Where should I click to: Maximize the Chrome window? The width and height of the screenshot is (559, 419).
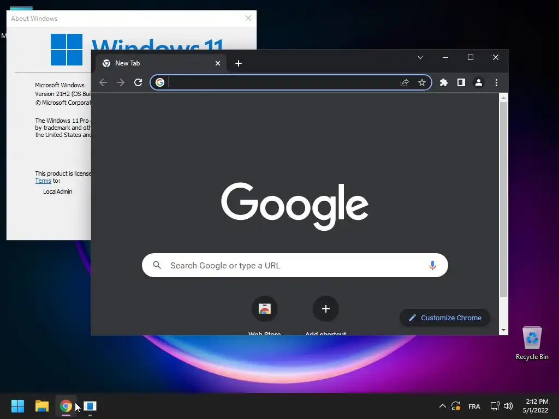[471, 57]
